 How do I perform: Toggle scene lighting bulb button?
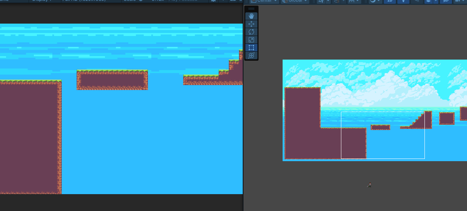tap(404, 1)
